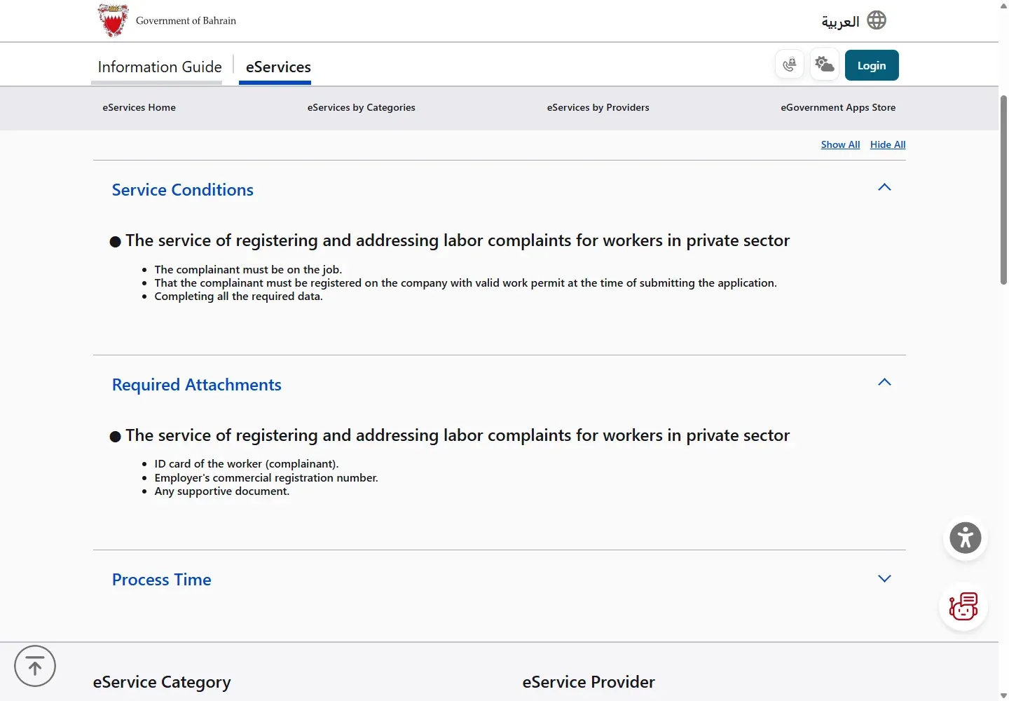Open eServices by Providers menu item
Image resolution: width=1009 pixels, height=701 pixels.
pos(598,107)
